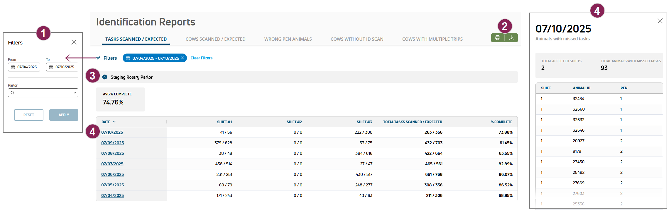
Task: Switch to Cows Scanned / Expected tab
Action: 215,39
